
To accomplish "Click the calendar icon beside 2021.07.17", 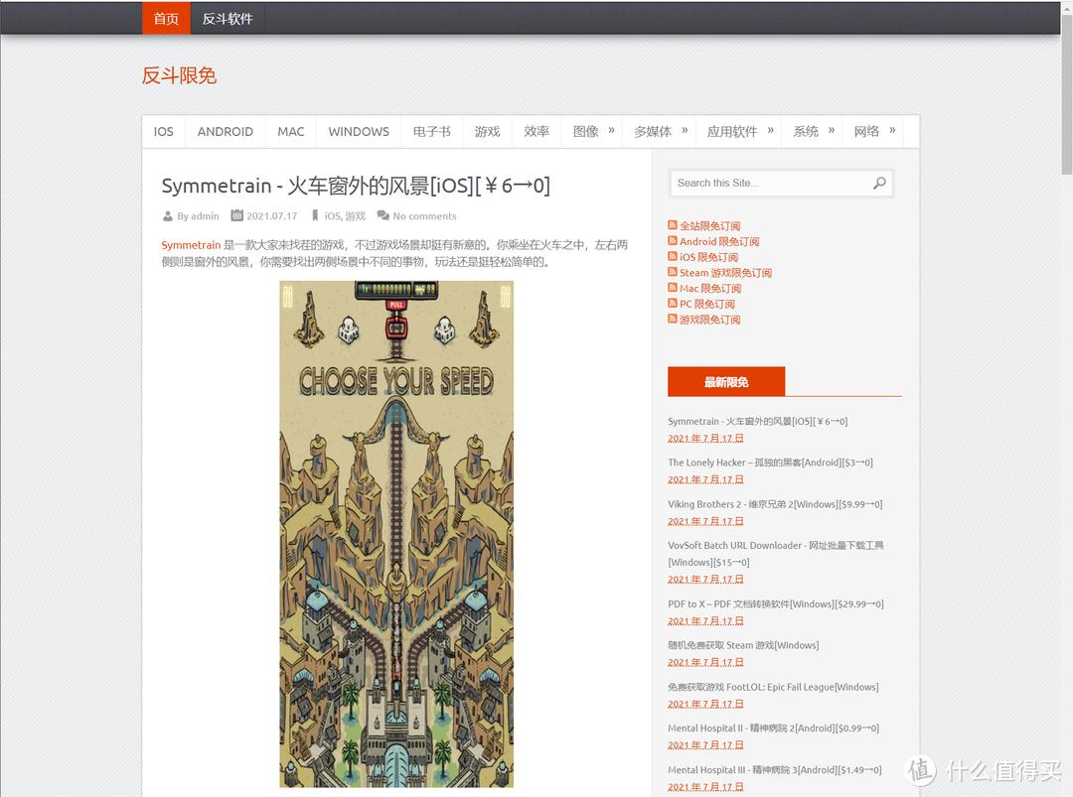I will point(236,215).
